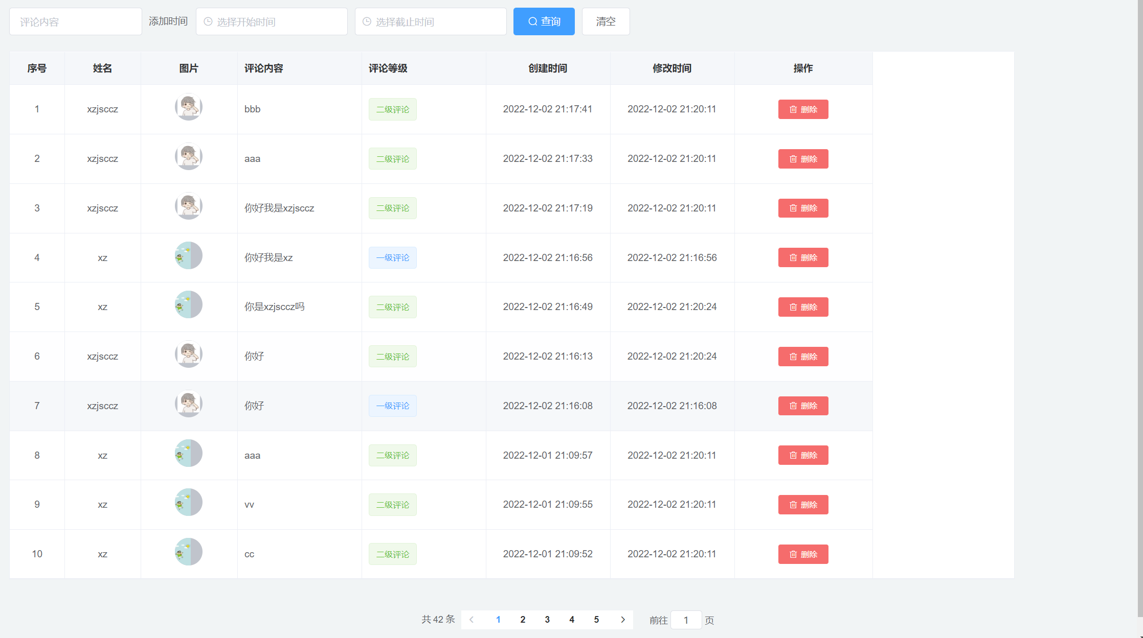The image size is (1143, 638).
Task: Click the 清空 clear button
Action: 606,21
